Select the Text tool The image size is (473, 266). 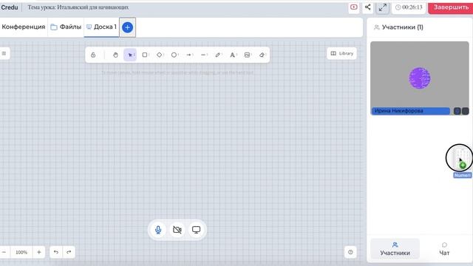click(233, 55)
